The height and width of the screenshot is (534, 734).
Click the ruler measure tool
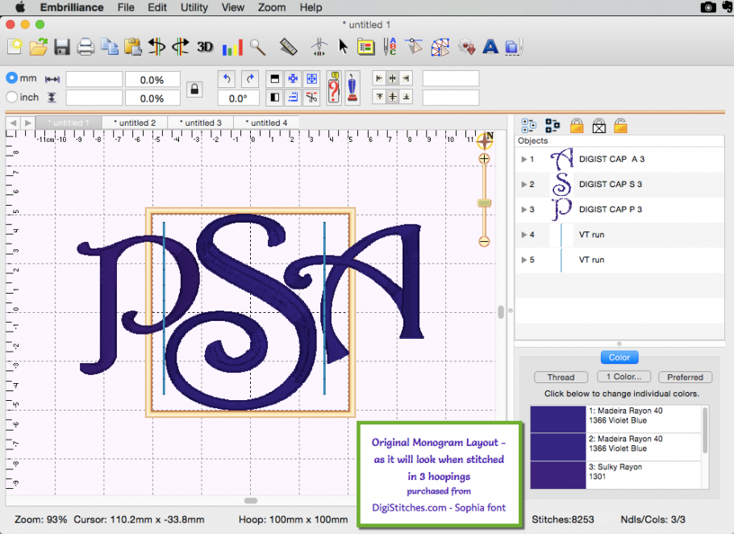click(289, 47)
